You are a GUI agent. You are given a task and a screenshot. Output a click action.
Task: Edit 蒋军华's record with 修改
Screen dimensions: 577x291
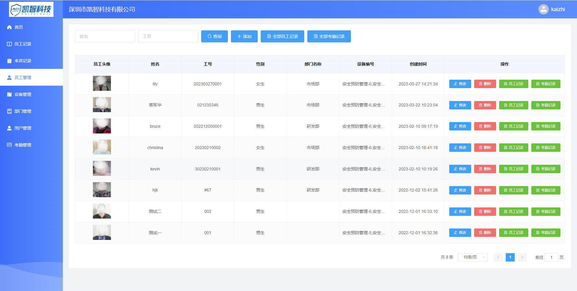point(460,105)
